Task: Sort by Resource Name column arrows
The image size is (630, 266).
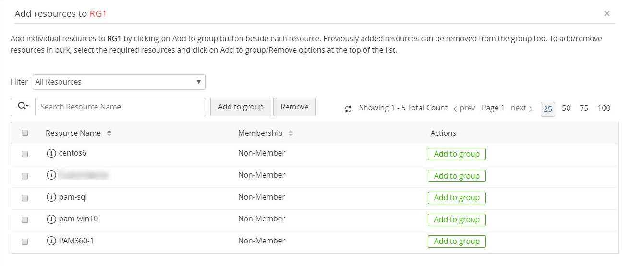Action: click(109, 133)
